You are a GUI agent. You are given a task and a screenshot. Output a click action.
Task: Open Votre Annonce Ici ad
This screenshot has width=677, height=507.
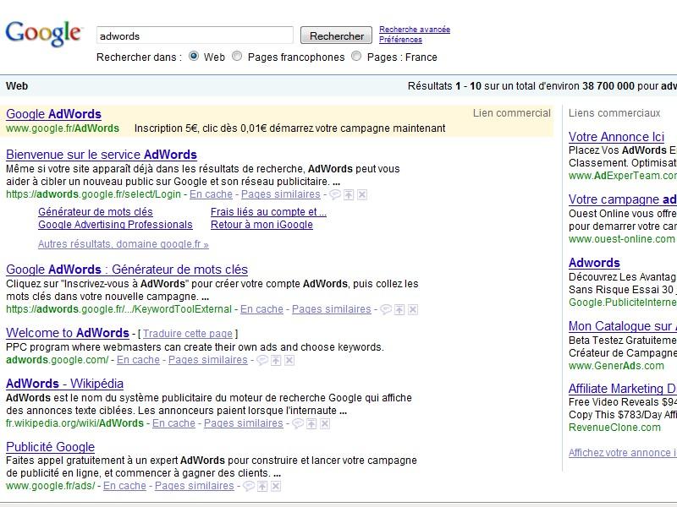click(616, 137)
